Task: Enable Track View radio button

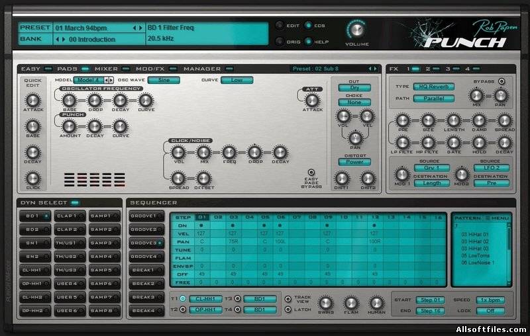Action: (x=288, y=299)
